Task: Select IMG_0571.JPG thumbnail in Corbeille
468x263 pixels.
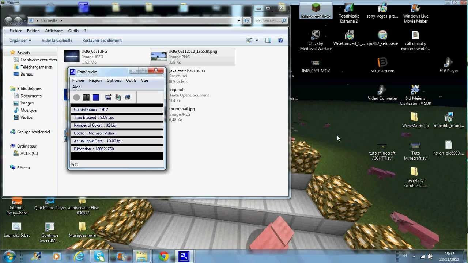Action: tap(72, 57)
